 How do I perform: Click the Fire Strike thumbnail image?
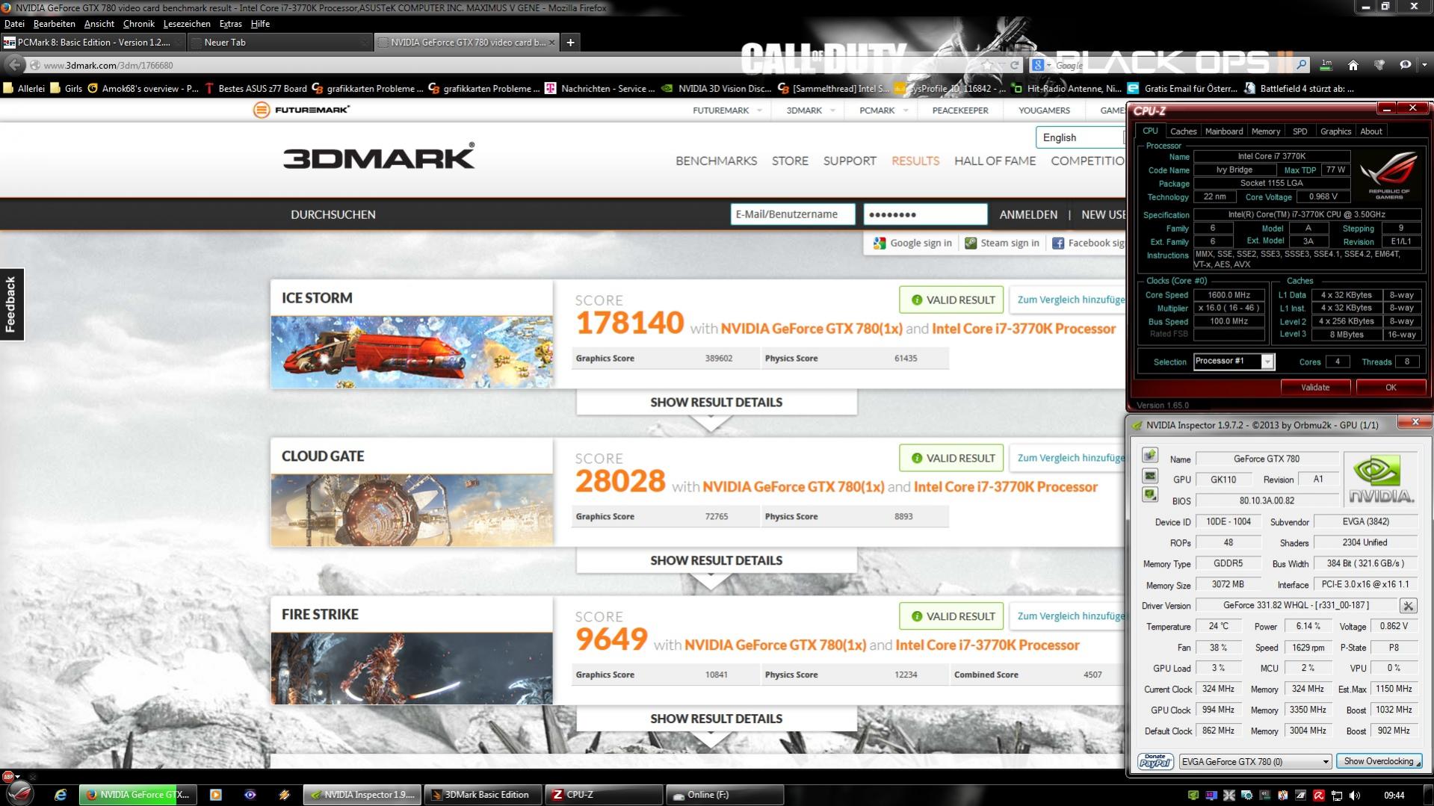[x=412, y=669]
